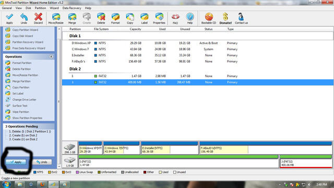Image resolution: width=334 pixels, height=188 pixels.
Task: Click the Help toolbar icon
Action: (x=190, y=19)
